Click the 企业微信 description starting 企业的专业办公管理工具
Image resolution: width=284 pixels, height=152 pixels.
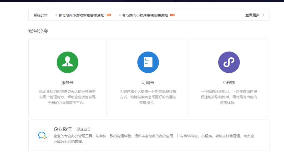point(154,139)
